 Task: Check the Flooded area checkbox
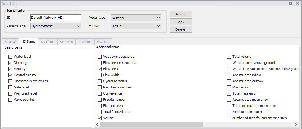pos(99,106)
